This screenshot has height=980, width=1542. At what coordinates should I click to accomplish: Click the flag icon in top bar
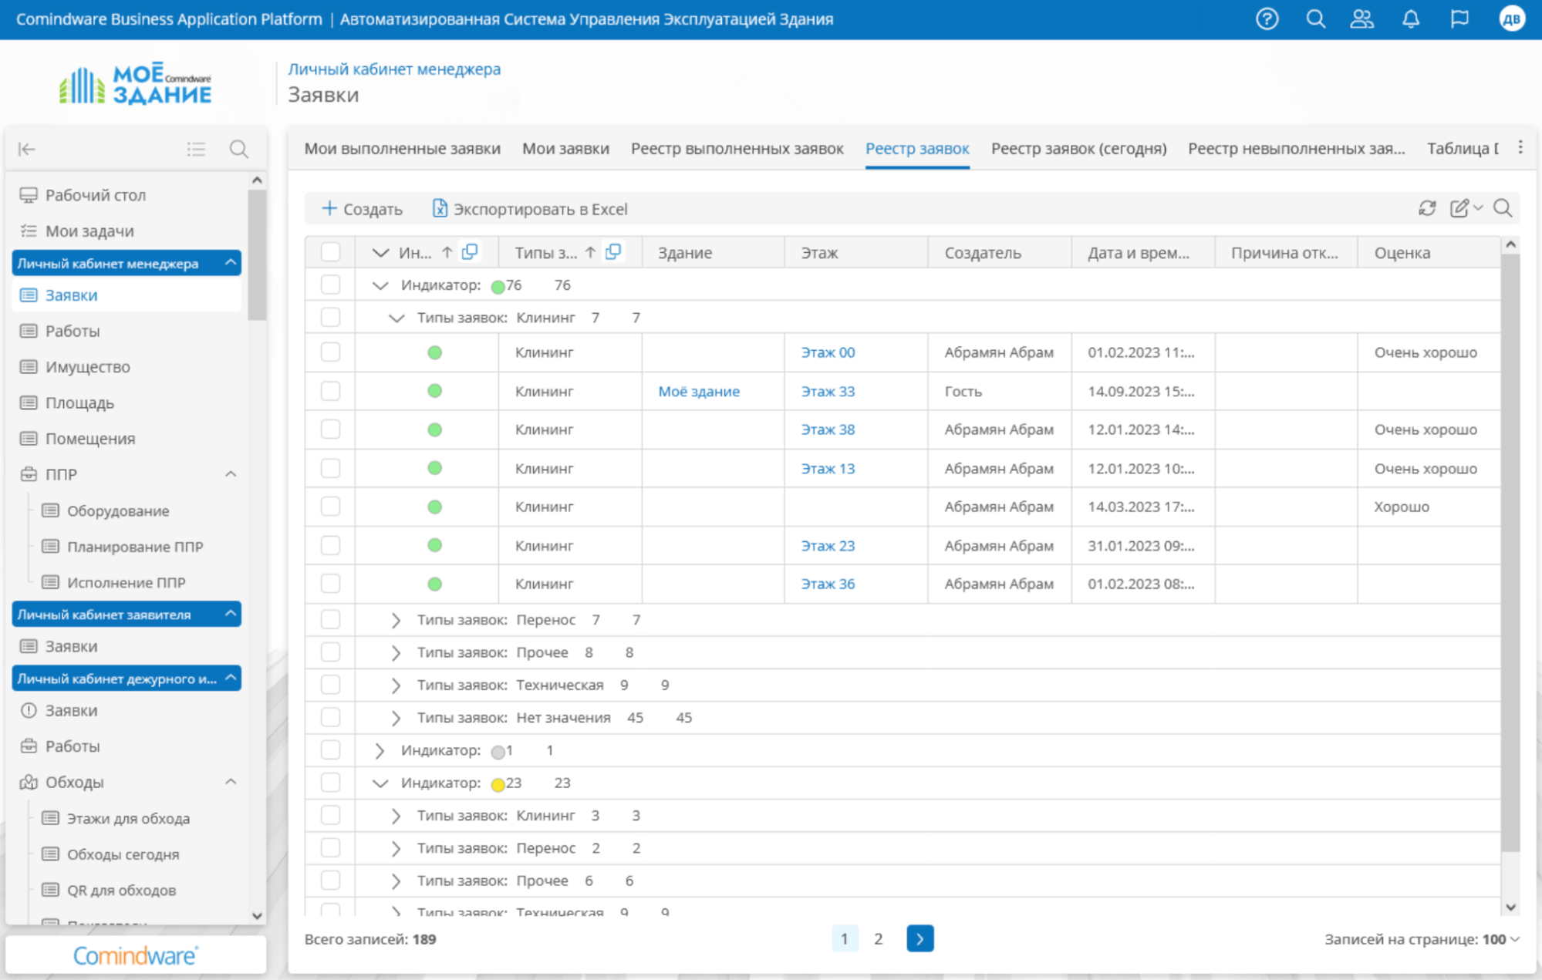click(1459, 19)
